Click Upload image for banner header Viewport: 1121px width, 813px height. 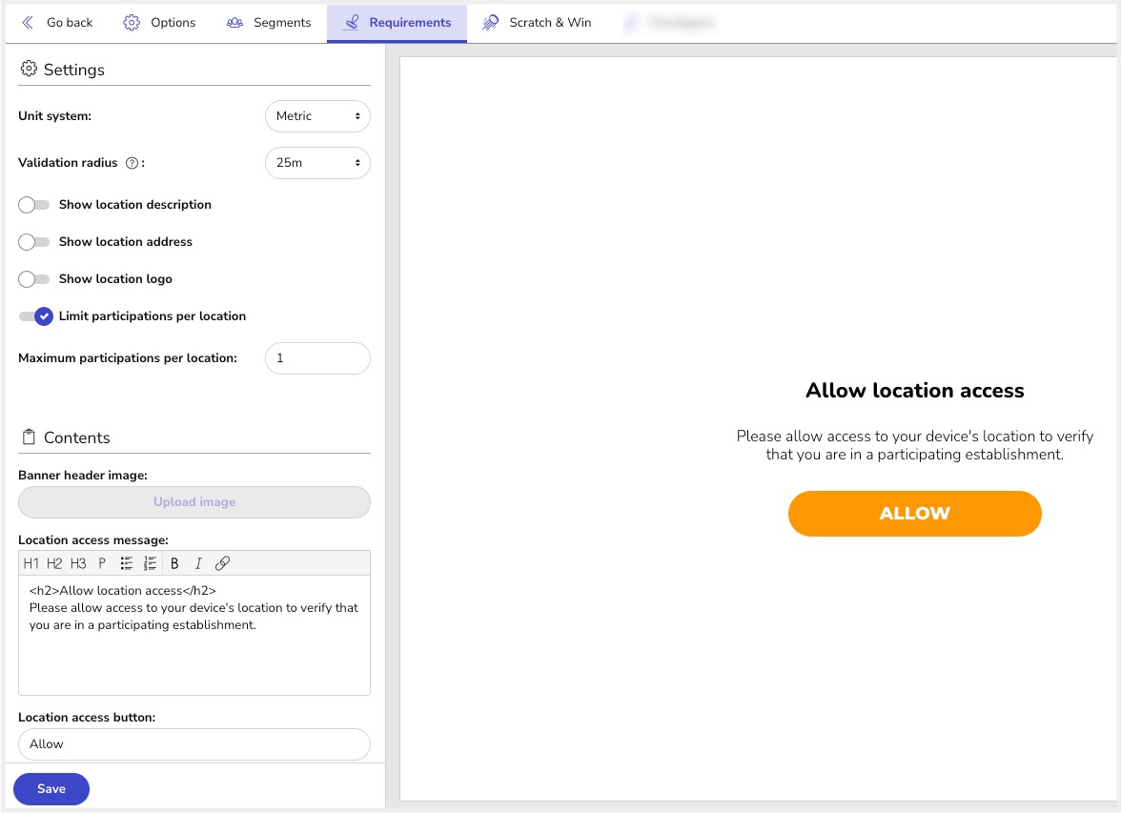[194, 502]
